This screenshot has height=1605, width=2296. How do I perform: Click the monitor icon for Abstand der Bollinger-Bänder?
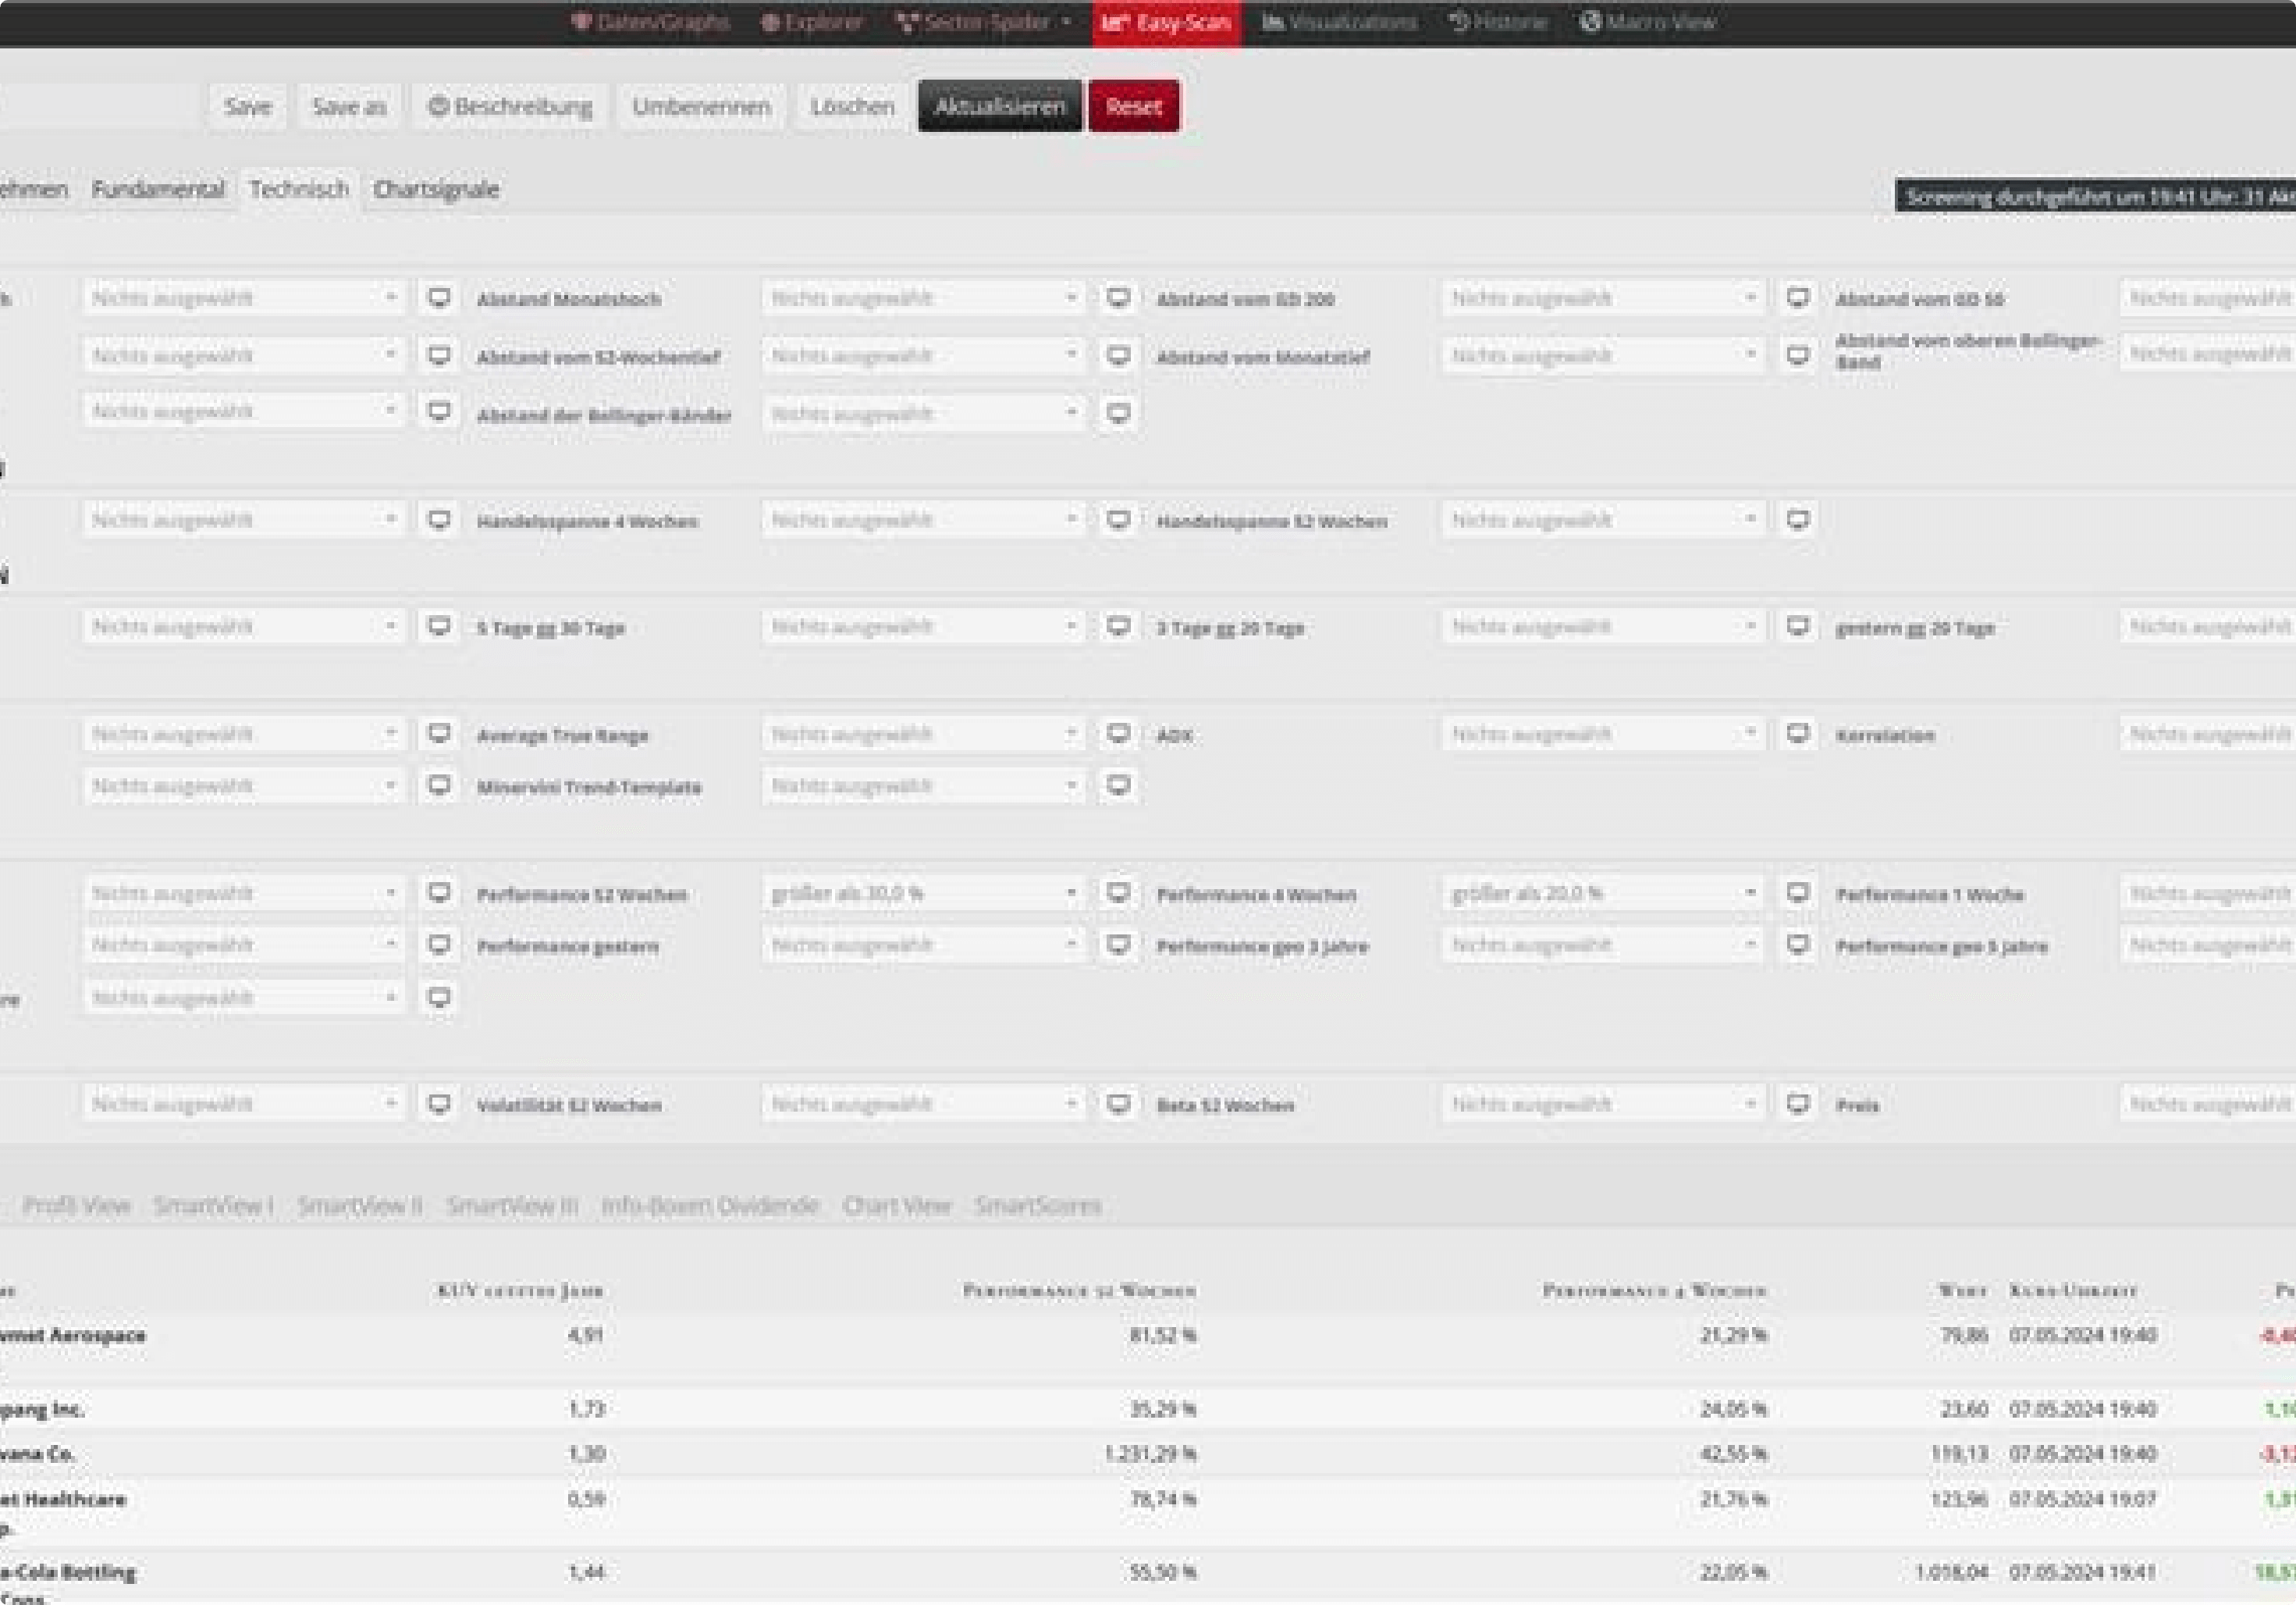point(1118,413)
